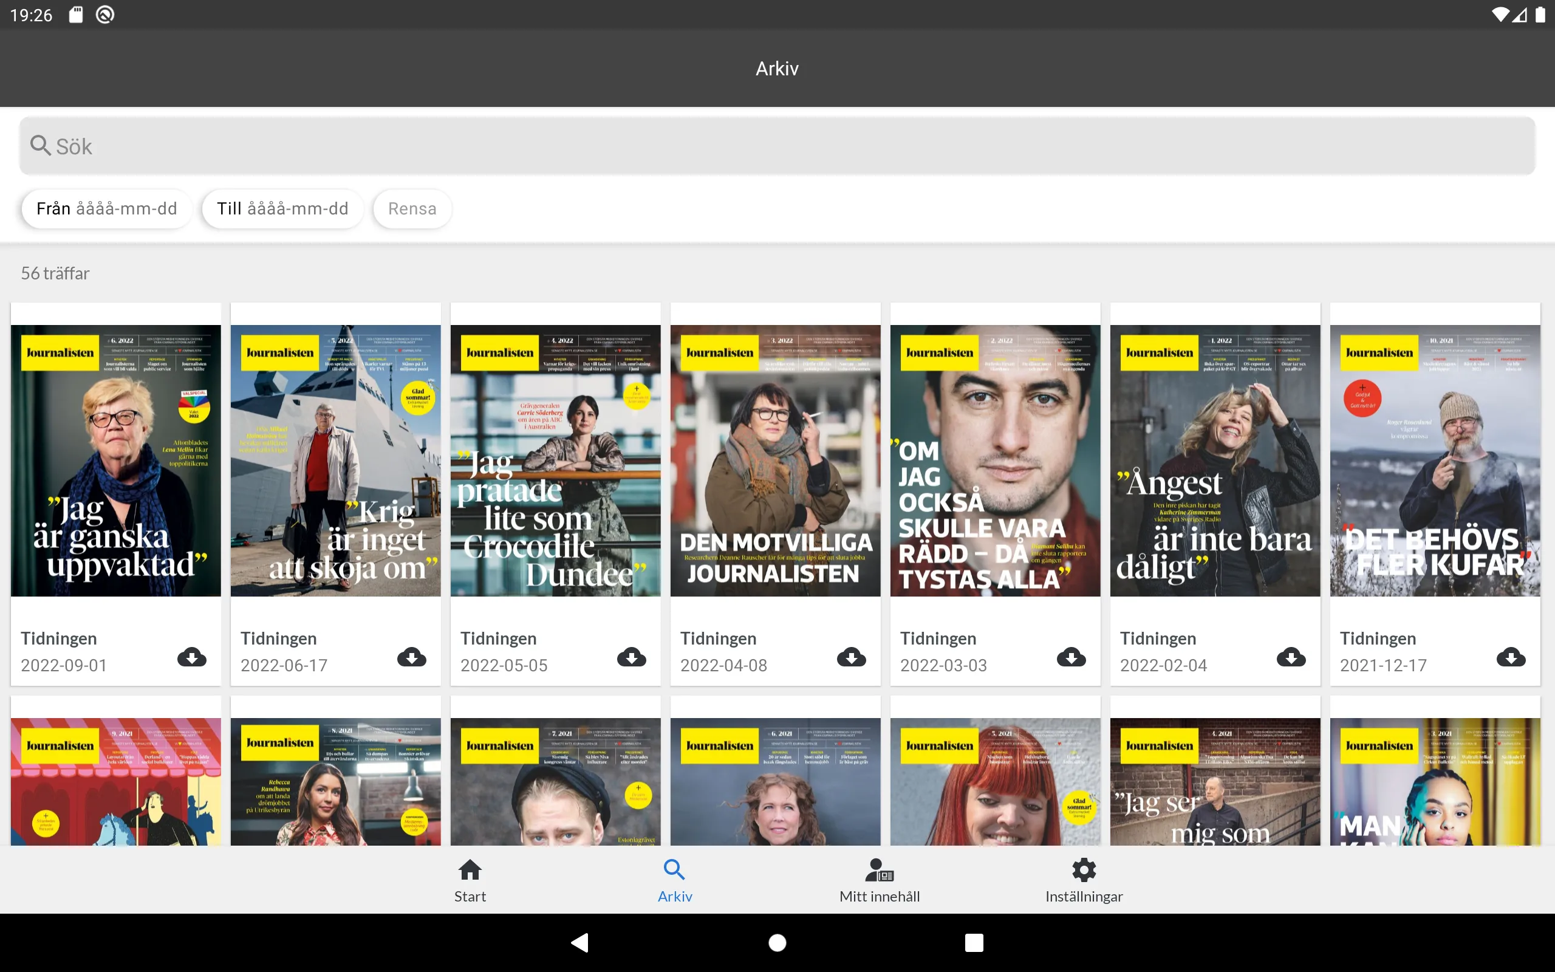Clear filters with the Rensa button
1555x972 pixels.
412,209
